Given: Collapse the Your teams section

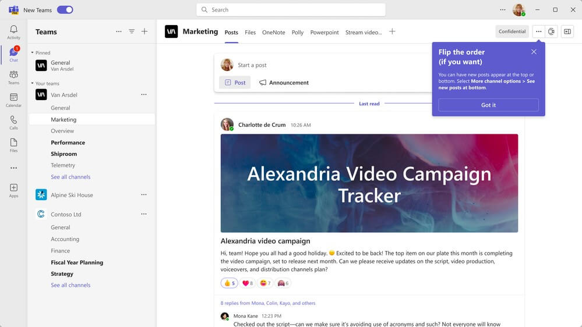Looking at the screenshot, I should pos(33,84).
